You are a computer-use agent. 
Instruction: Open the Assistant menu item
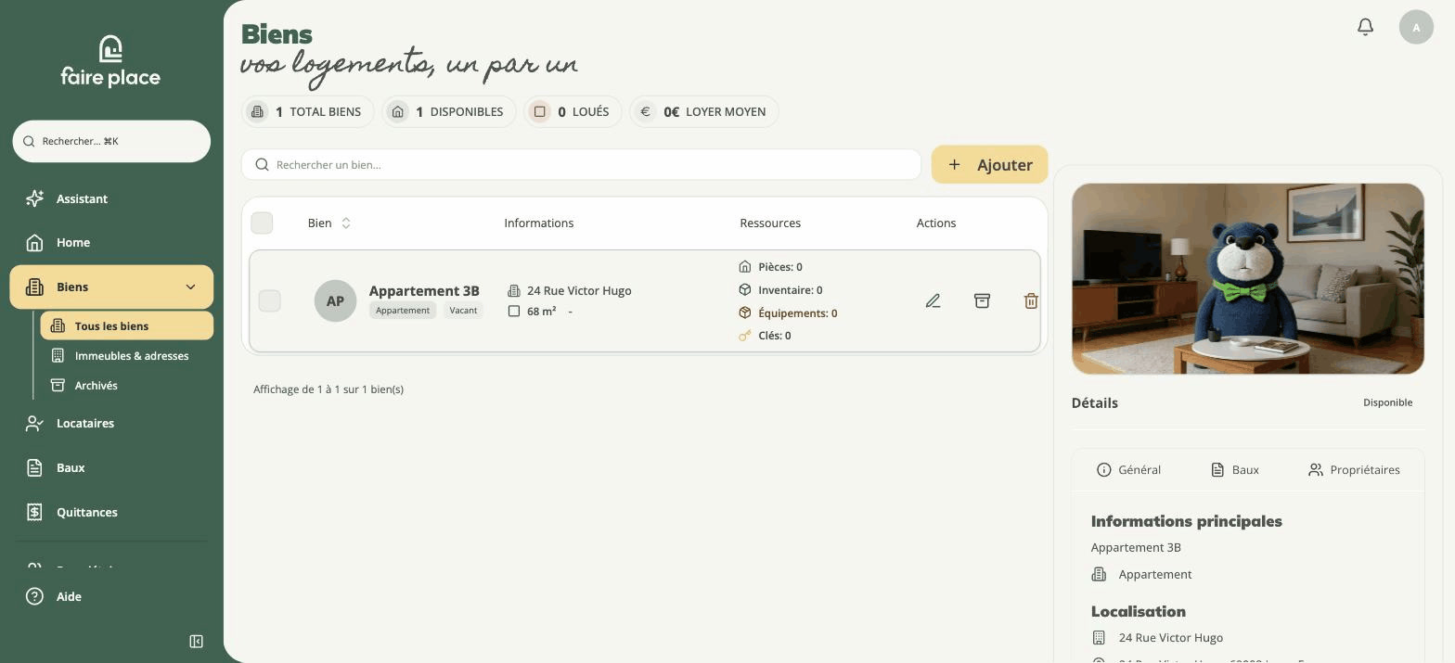[111, 198]
